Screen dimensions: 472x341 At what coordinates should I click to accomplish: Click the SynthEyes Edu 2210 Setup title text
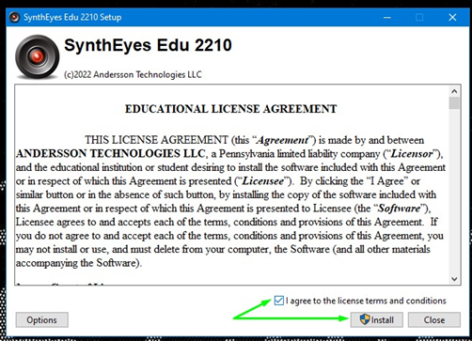coord(72,17)
